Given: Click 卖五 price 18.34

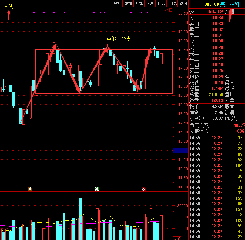Looking at the screenshot, I should click(x=218, y=18).
